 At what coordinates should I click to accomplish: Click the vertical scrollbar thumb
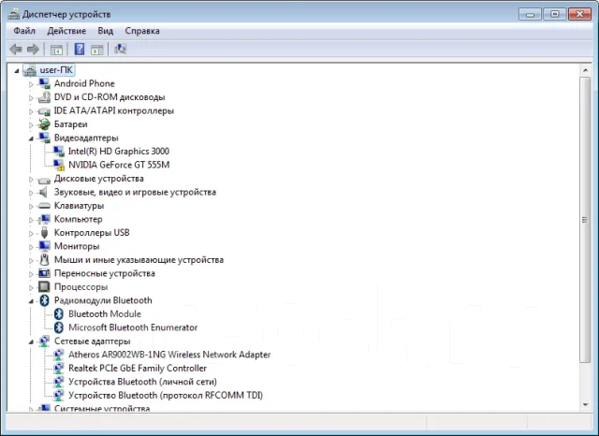coord(585,220)
